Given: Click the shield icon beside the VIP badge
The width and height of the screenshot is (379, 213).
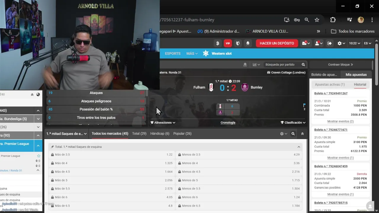Looking at the screenshot, I should pos(238,43).
